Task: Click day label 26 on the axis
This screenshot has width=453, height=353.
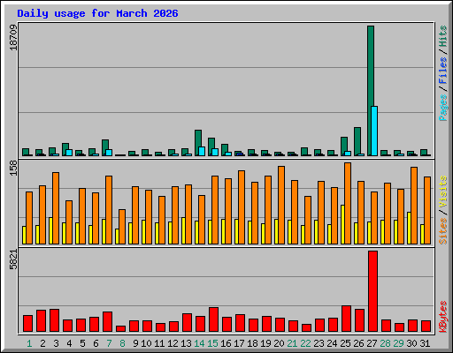Action: (x=358, y=343)
